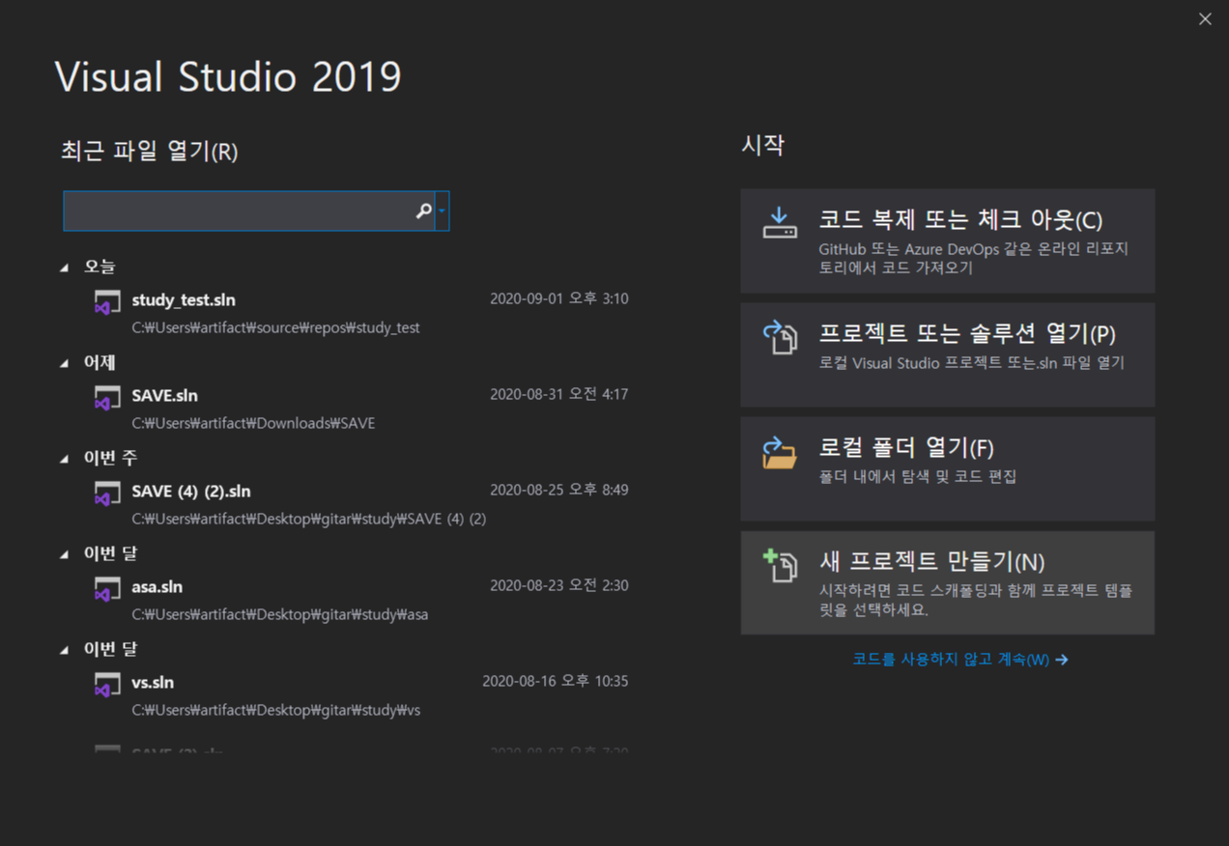This screenshot has height=846, width=1229.
Task: Open recent solution SAVE (4) (2).sln
Action: coord(191,492)
